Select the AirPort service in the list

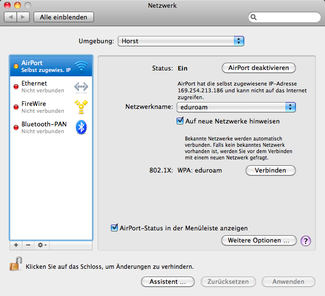click(x=51, y=66)
